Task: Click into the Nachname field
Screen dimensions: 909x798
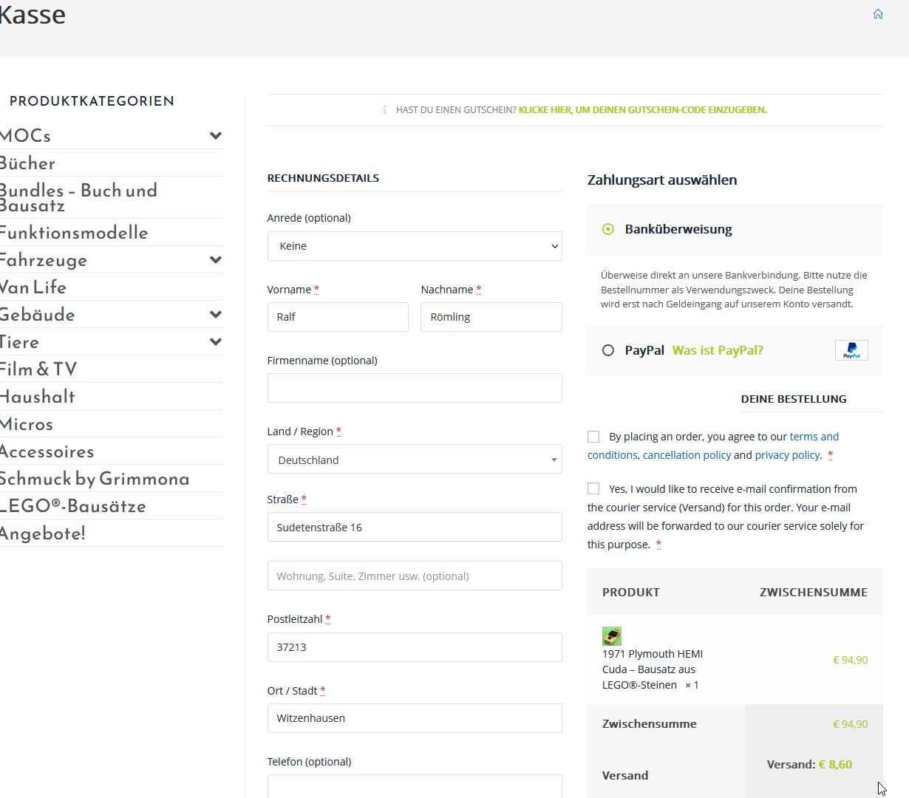Action: click(x=491, y=317)
